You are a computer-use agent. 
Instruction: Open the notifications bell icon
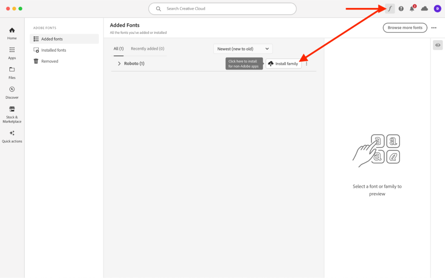pos(412,8)
